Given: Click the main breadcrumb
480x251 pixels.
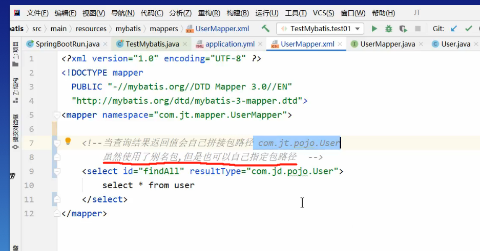Looking at the screenshot, I should (x=58, y=29).
